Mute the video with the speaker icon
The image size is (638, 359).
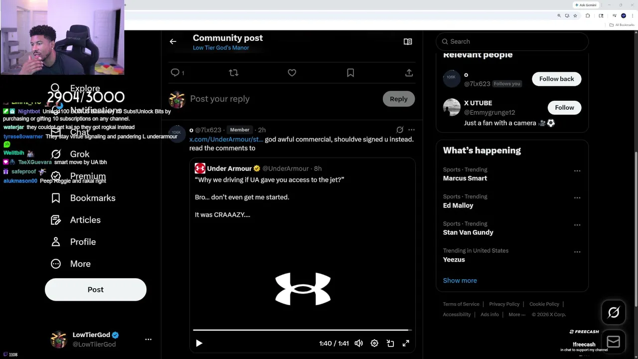(x=359, y=343)
